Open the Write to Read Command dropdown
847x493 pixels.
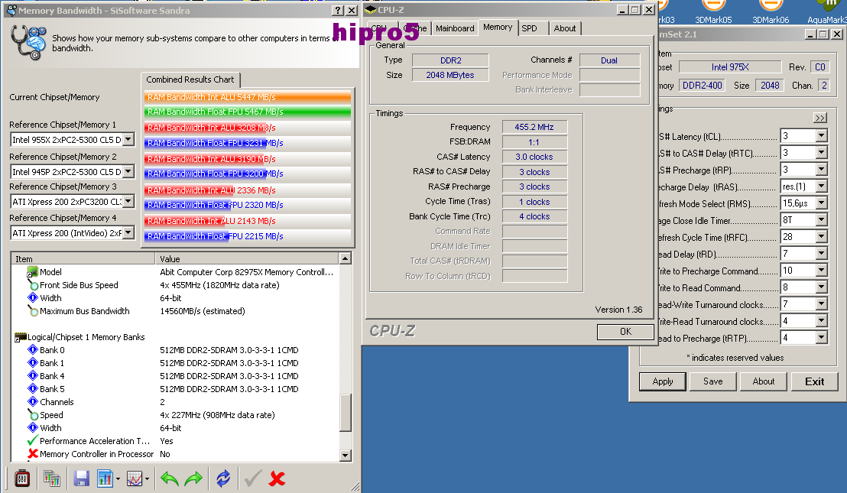pyautogui.click(x=821, y=287)
